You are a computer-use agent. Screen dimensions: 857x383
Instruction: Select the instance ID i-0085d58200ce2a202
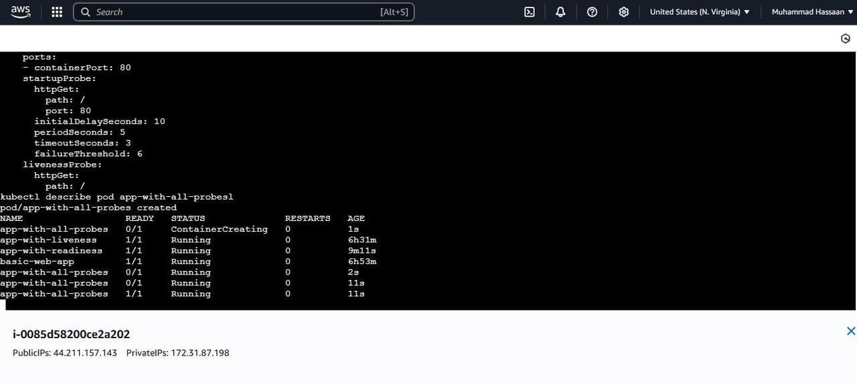[72, 334]
